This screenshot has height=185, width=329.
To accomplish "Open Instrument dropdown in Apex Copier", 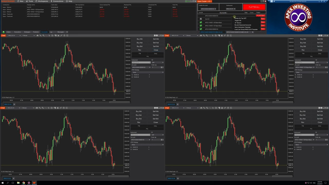I will click(231, 9).
